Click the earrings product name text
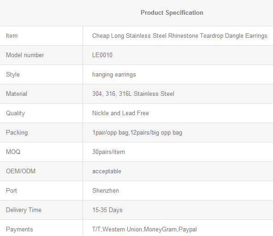 click(179, 36)
